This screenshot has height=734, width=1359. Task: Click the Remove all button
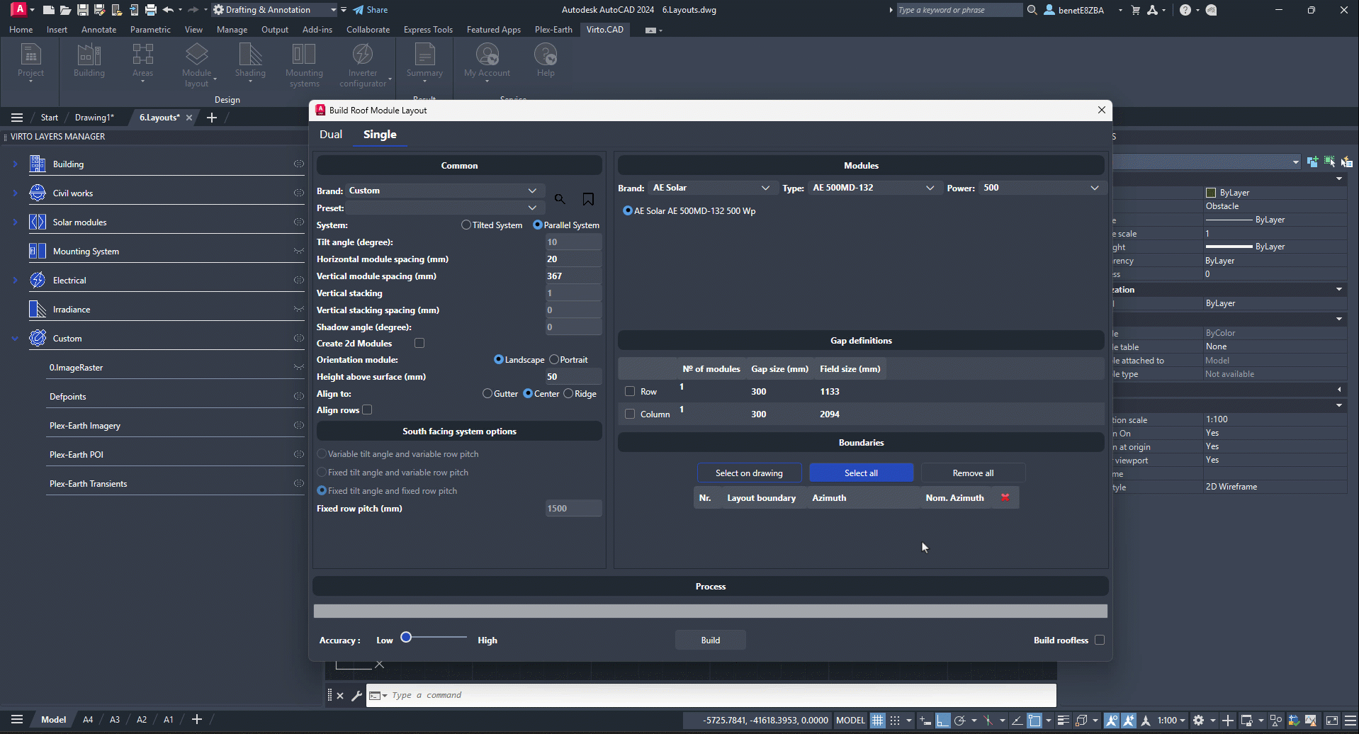tap(973, 473)
